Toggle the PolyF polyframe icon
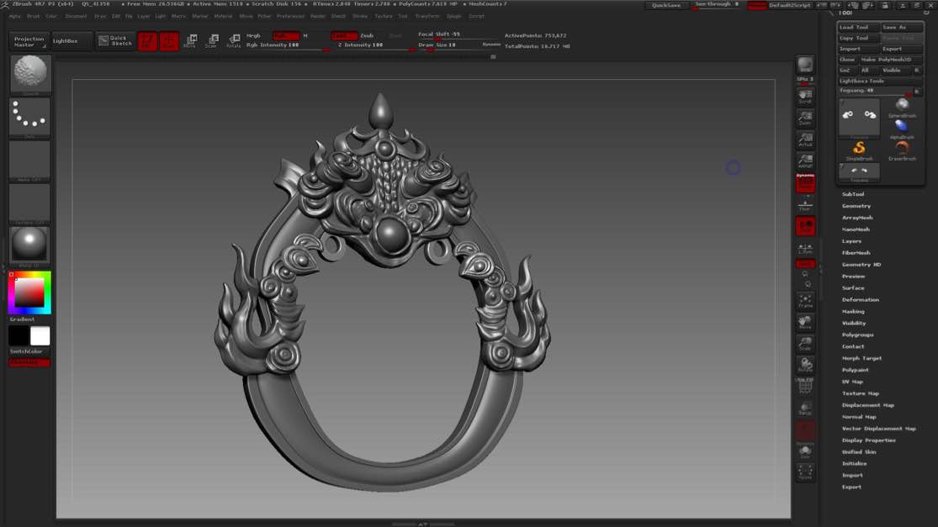 pos(805,386)
